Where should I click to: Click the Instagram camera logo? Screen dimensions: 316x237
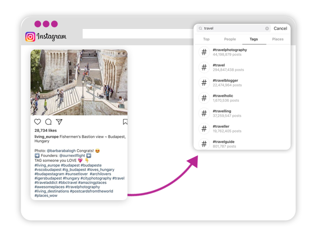[x=31, y=37]
